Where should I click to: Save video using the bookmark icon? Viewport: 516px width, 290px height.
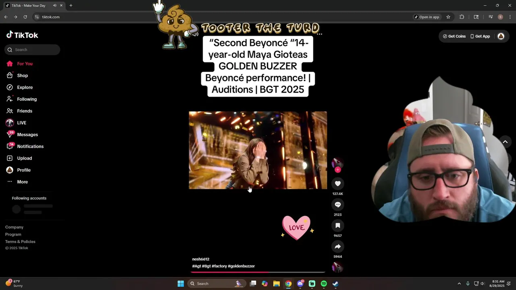pyautogui.click(x=338, y=226)
